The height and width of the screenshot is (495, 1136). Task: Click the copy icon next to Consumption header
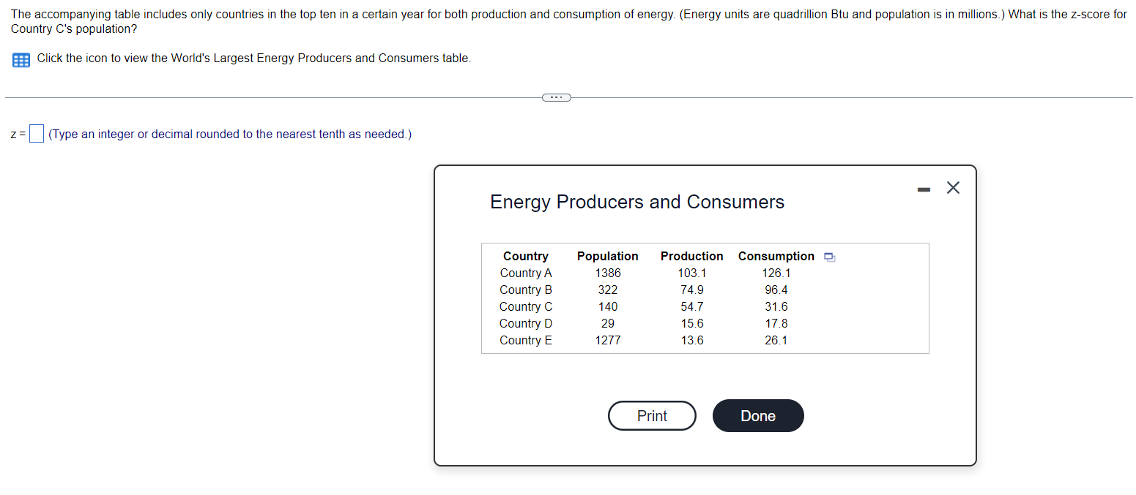coord(829,257)
